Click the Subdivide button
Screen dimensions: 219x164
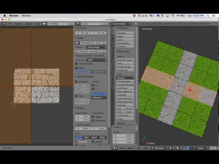[125, 95]
